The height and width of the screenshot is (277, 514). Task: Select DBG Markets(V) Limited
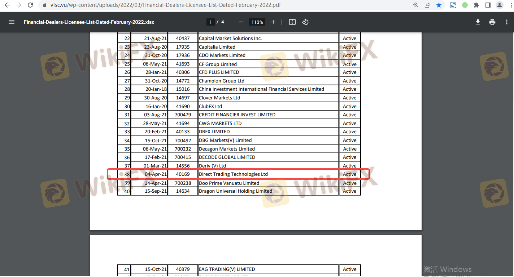tap(225, 140)
